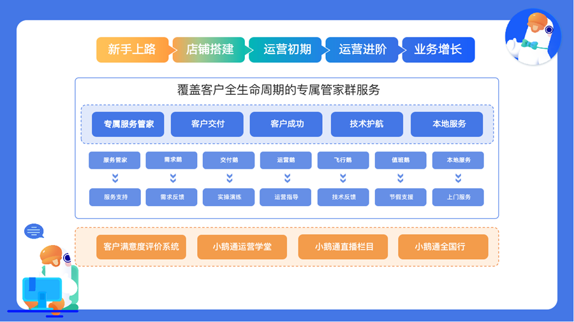Click the 飞行鹅 role box
574x322 pixels.
[x=343, y=160]
